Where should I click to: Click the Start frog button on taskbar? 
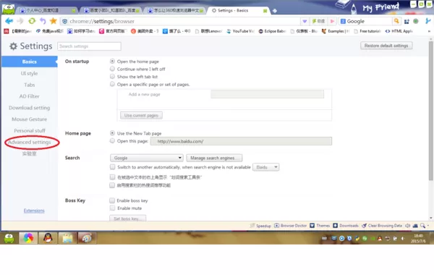9,238
